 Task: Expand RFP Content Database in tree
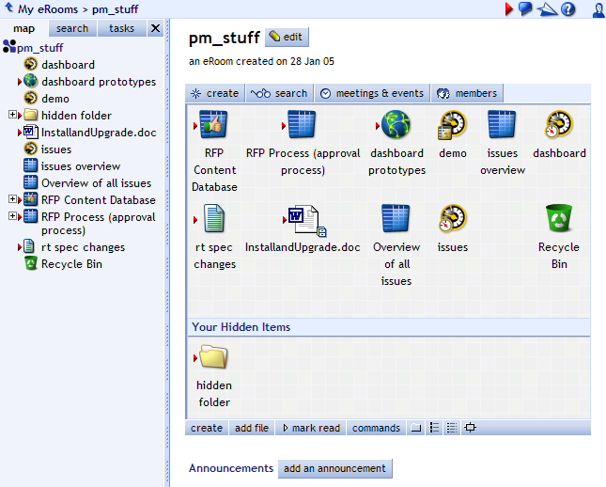pos(13,200)
